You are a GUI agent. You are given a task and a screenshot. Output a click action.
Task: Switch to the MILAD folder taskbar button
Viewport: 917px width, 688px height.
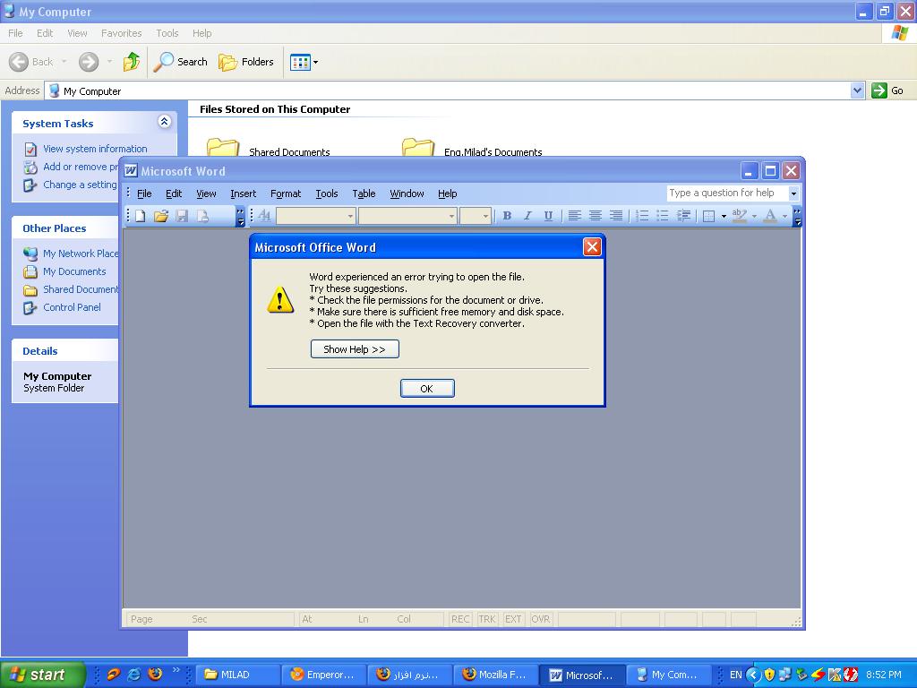pyautogui.click(x=236, y=675)
